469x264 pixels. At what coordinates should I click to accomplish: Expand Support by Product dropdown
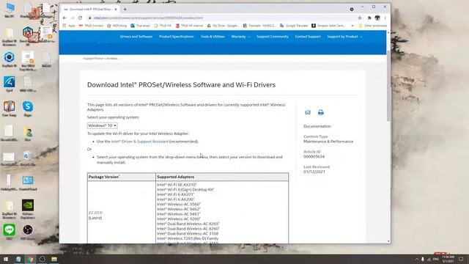pos(344,37)
